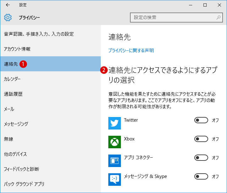227x193 pixels.
Task: Toggle contacts access for Xbox
Action: click(201, 139)
